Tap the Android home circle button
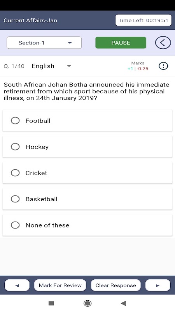175x312 pixels. click(87, 303)
